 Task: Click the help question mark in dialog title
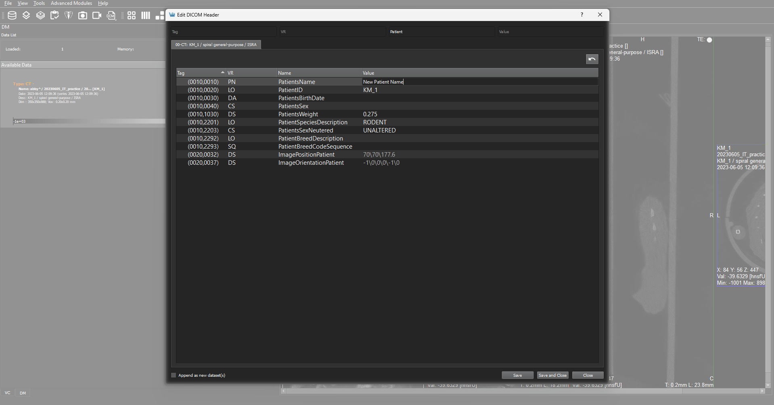click(582, 15)
